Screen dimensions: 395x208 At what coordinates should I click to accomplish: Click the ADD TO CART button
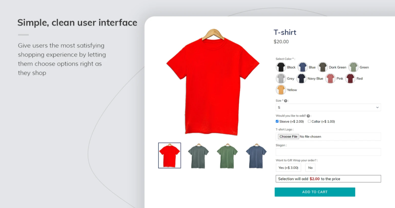315,192
